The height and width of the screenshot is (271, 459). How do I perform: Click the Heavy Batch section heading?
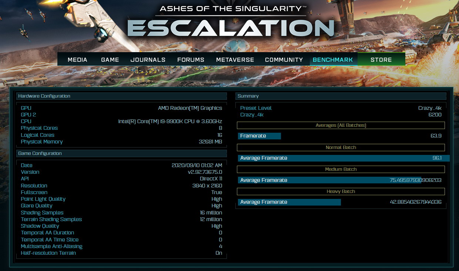(341, 192)
